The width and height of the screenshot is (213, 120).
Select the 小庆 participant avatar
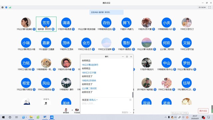pyautogui.click(x=166, y=23)
